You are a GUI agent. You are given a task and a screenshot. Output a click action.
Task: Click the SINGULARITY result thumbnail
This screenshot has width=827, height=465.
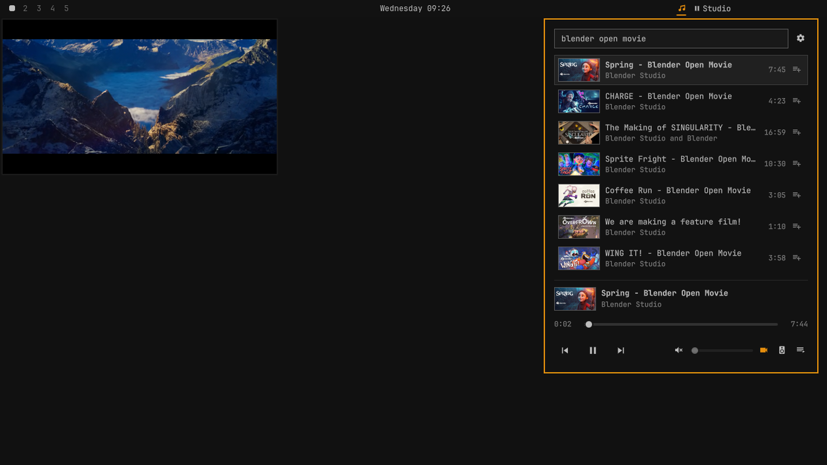(x=579, y=133)
